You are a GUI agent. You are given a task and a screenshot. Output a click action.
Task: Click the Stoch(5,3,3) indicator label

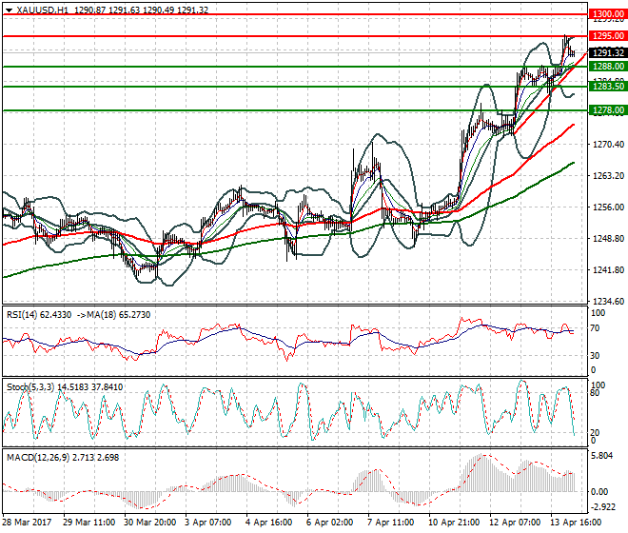[30, 387]
